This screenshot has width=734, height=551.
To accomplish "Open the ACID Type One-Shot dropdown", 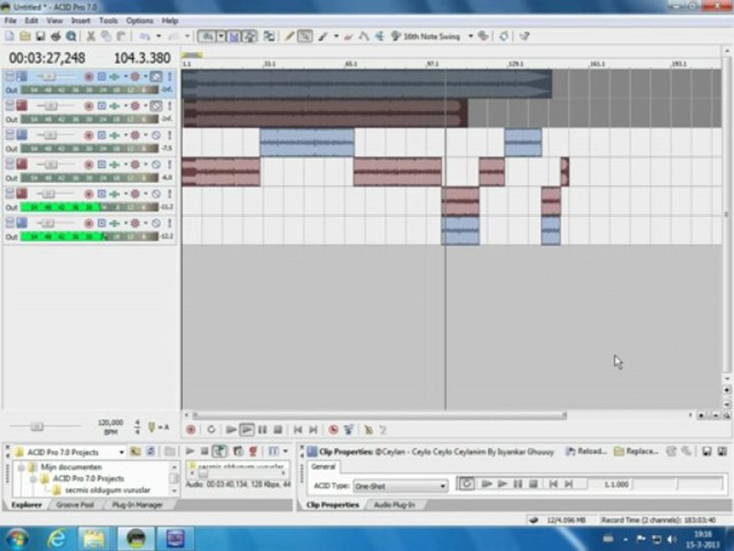I will click(400, 486).
